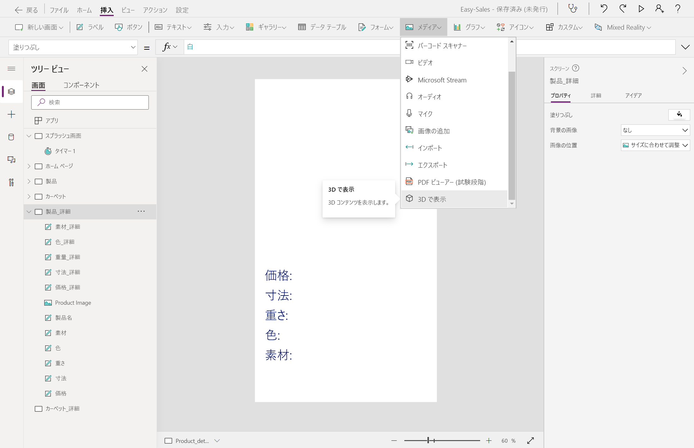The image size is (694, 448).
Task: Open Media icon in left sidebar
Action: (11, 160)
